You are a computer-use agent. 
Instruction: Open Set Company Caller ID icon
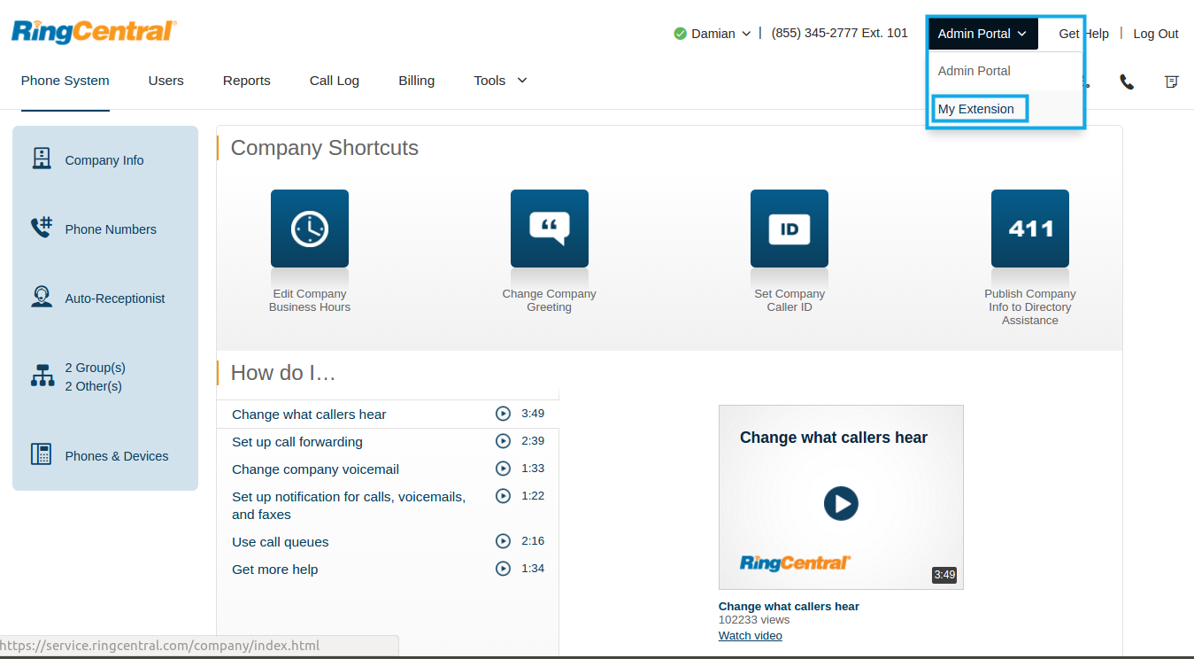pyautogui.click(x=790, y=229)
